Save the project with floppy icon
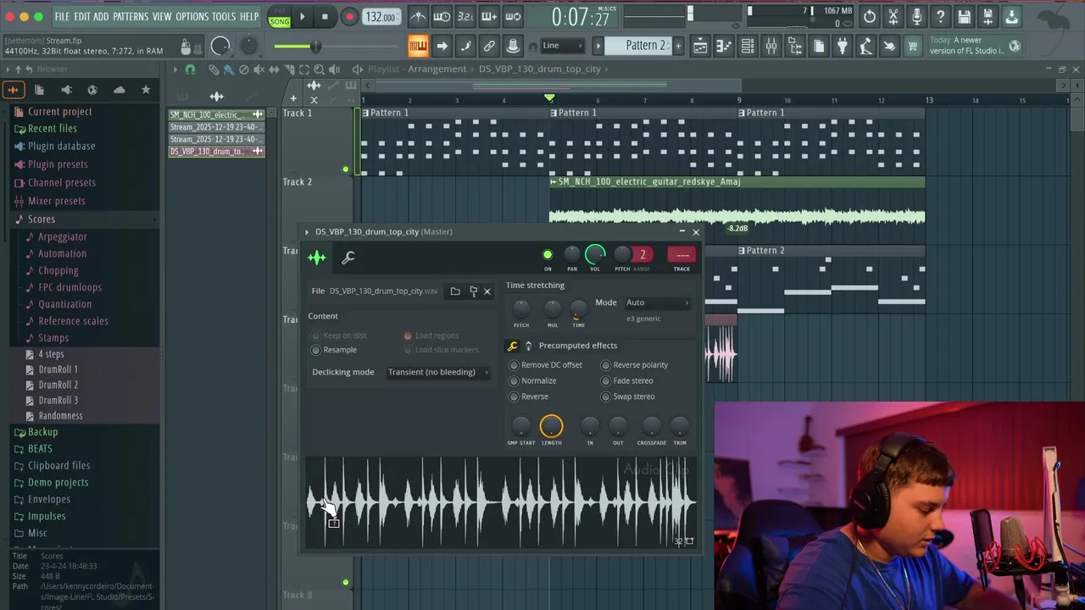Screen dimensions: 1085x610 tap(965, 16)
